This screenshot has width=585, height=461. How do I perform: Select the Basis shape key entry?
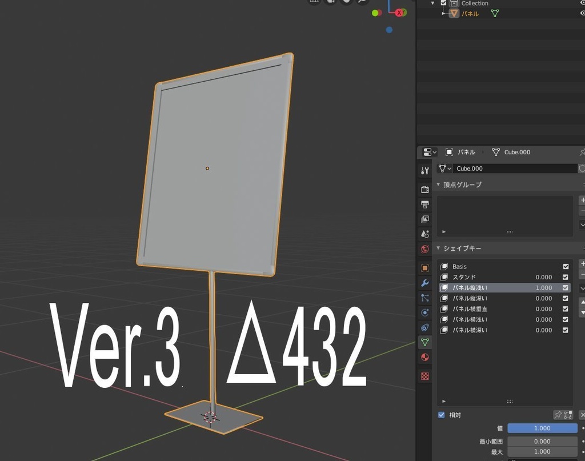click(504, 266)
